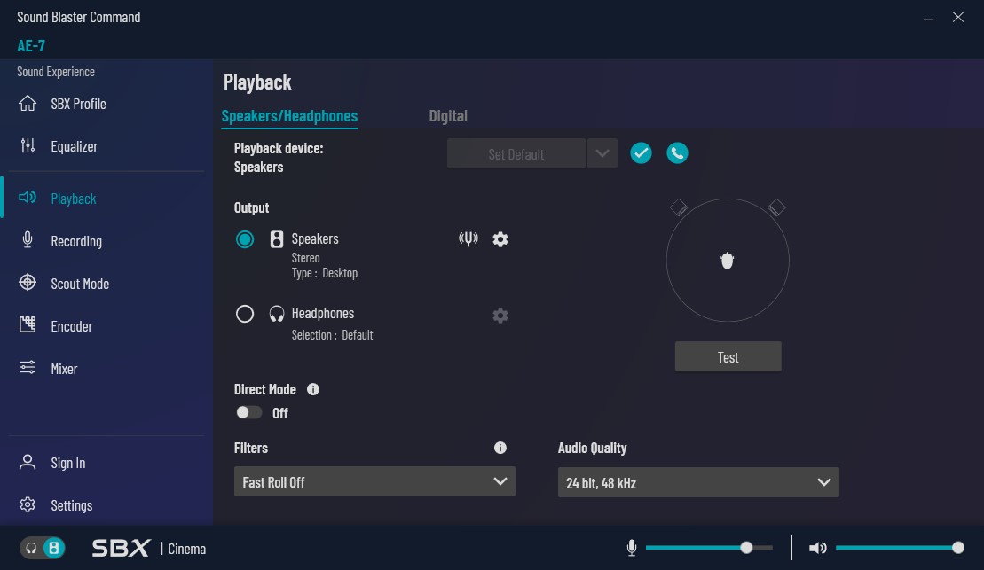Switch to the Speakers/Headphones tab

click(289, 116)
